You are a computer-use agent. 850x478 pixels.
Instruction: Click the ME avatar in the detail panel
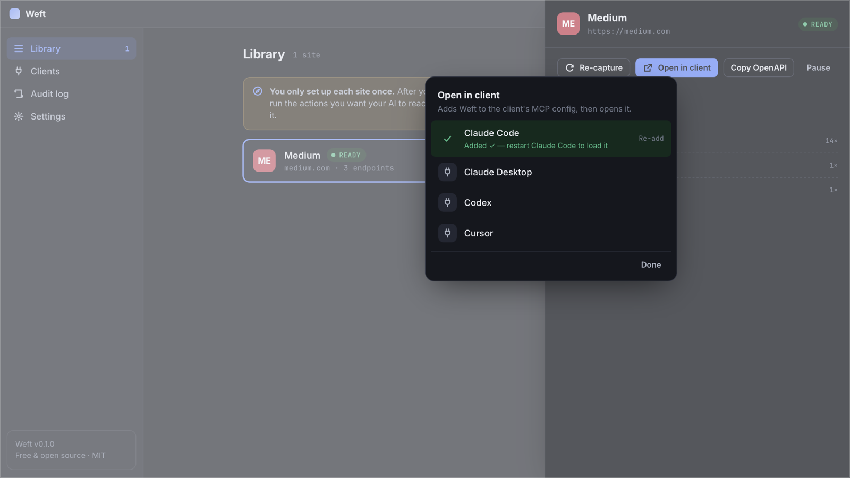coord(568,23)
